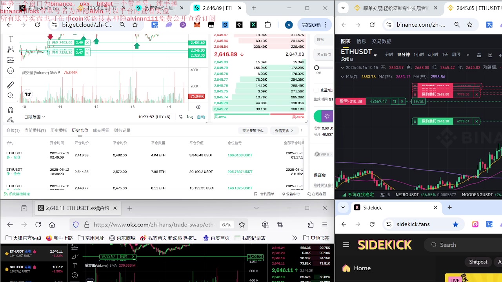The width and height of the screenshot is (502, 282).
Task: Switch to 当前委托(7) tab
Action: click(35, 130)
